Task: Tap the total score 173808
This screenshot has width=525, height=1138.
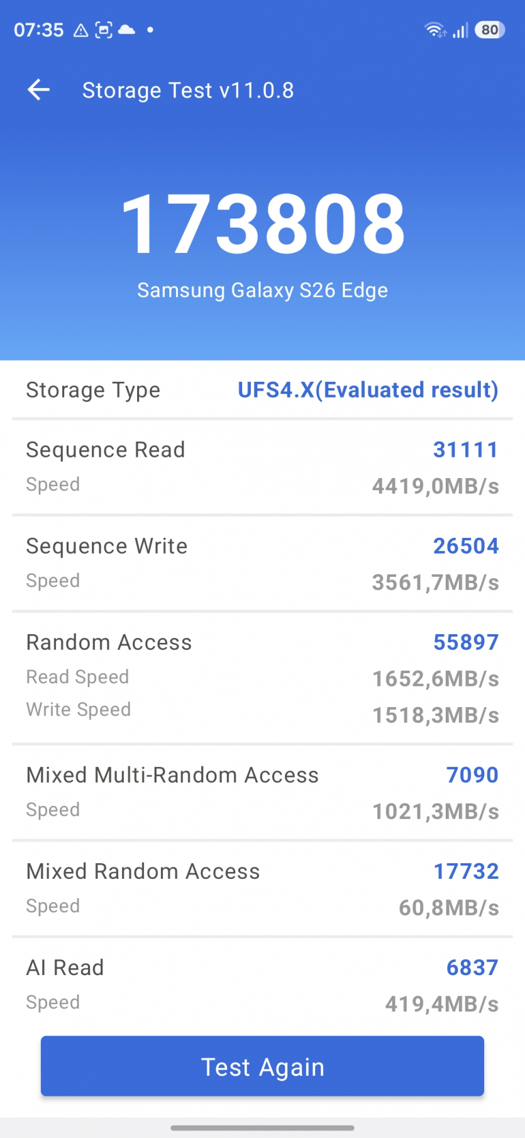Action: [x=263, y=224]
